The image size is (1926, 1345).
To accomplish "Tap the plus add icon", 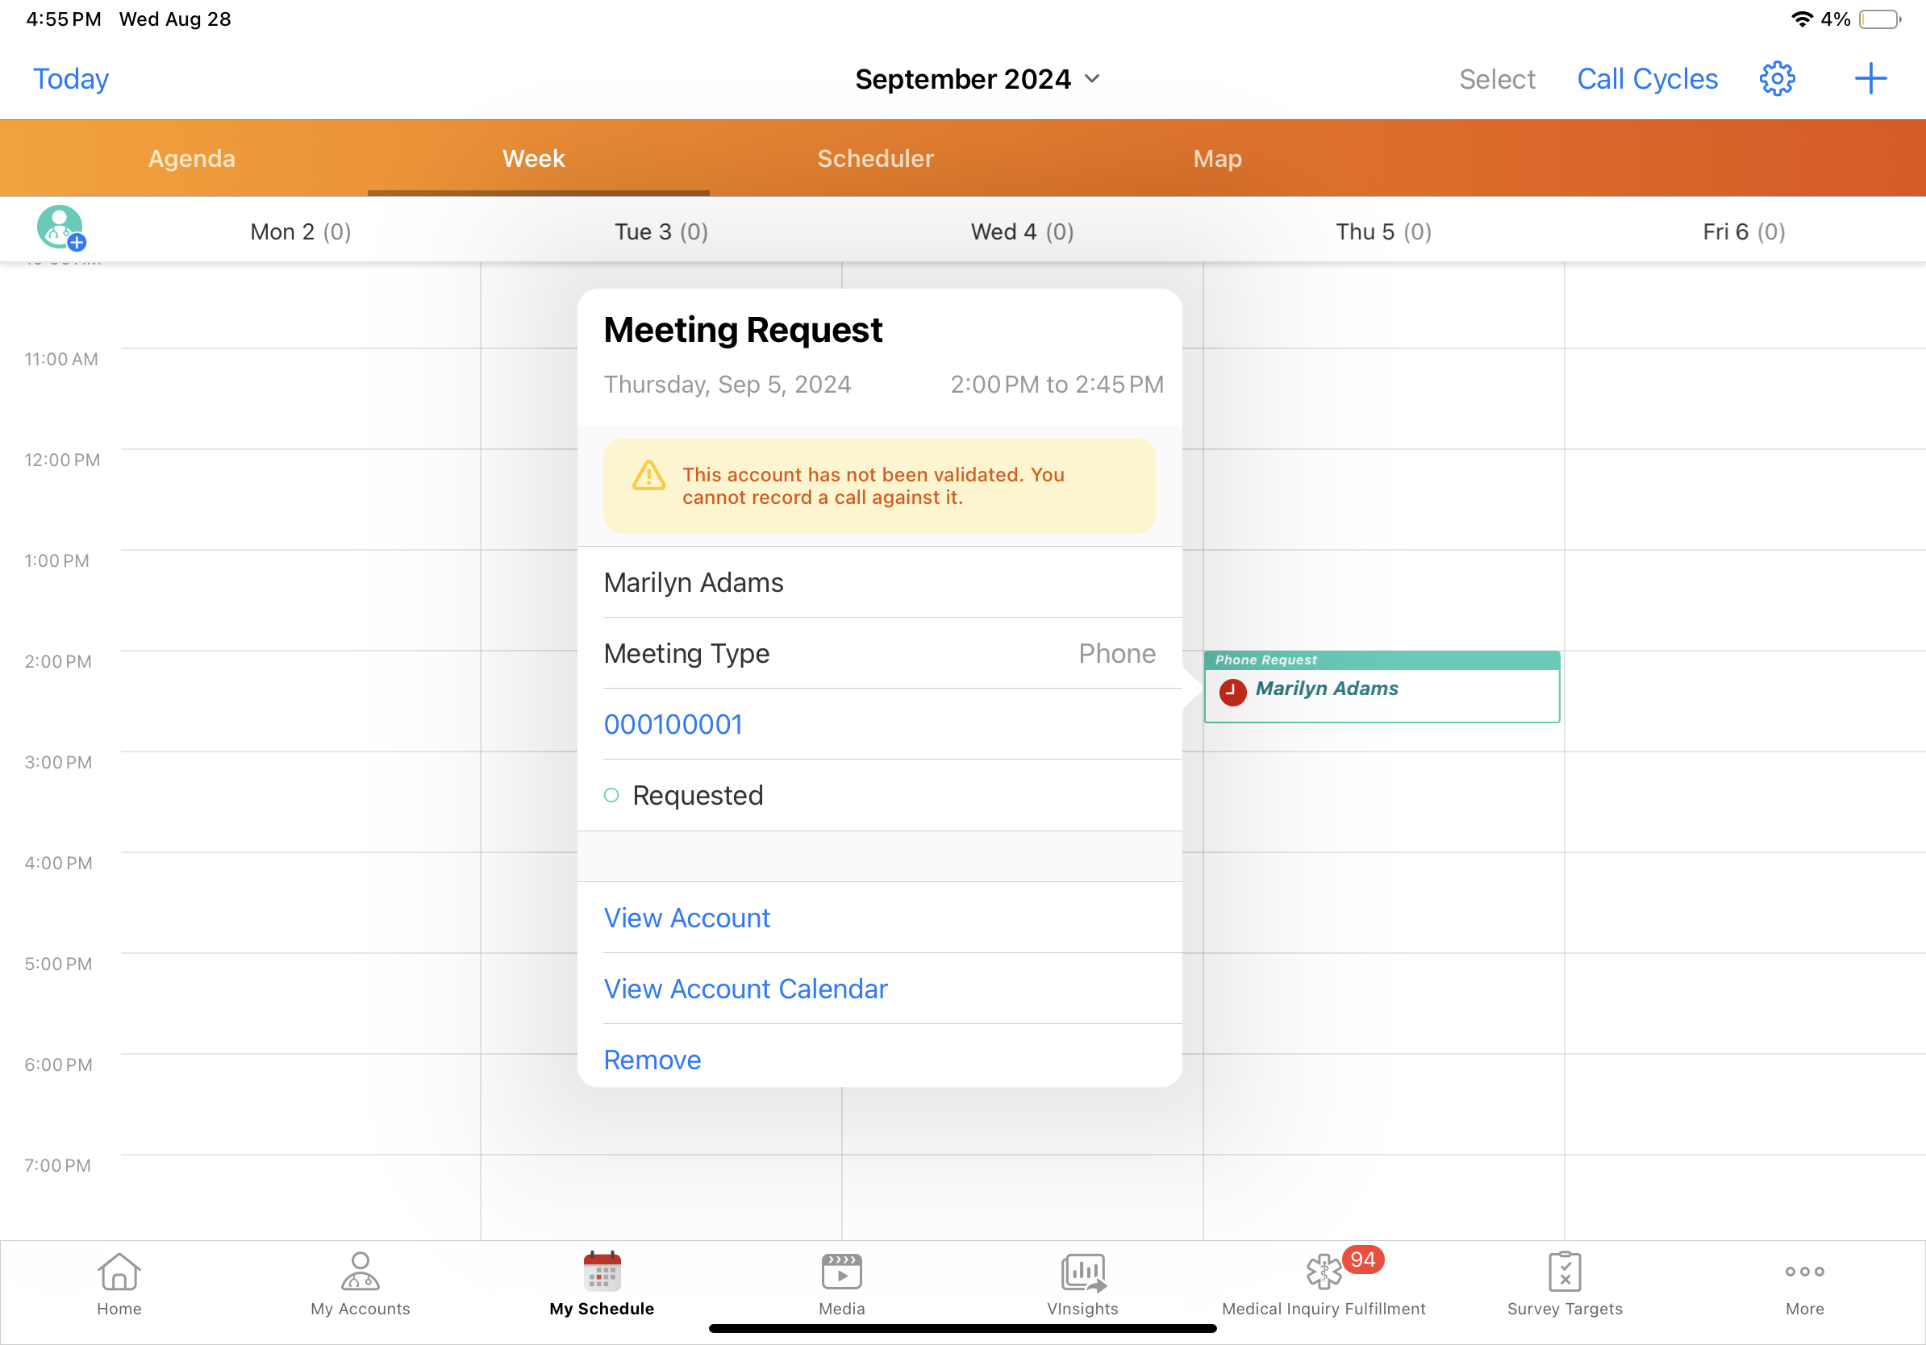I will pos(1870,79).
